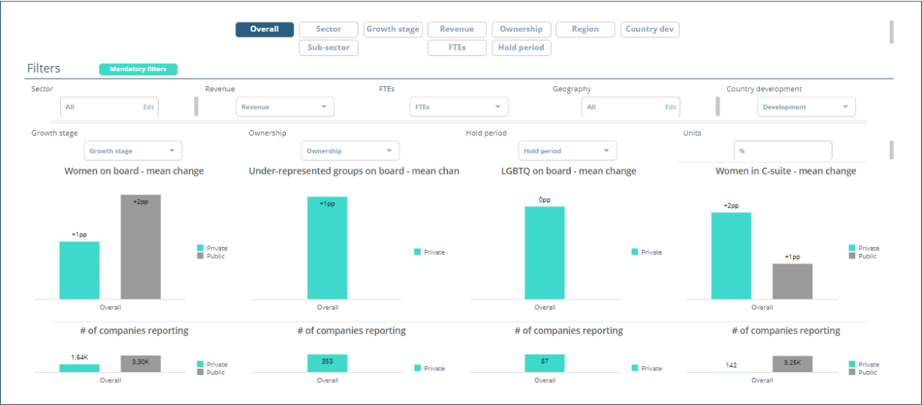Viewport: 922px width, 405px height.
Task: Switch to the Sub-sector view
Action: click(x=328, y=48)
